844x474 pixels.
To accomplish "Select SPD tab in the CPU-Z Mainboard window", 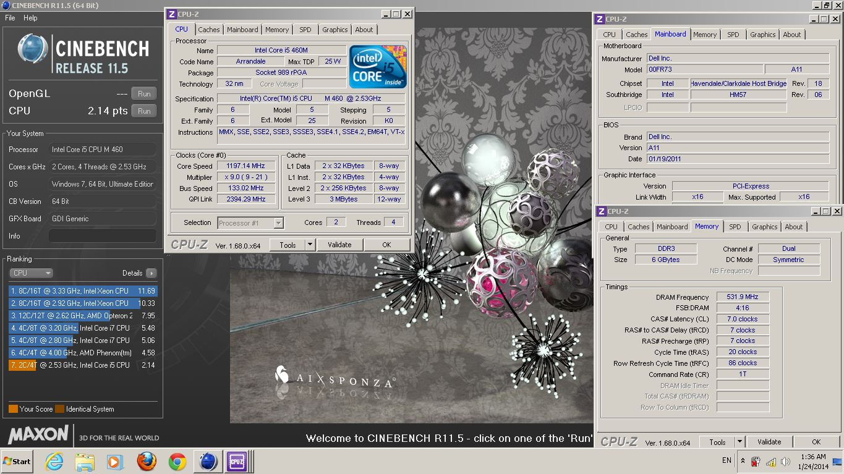I will click(733, 35).
